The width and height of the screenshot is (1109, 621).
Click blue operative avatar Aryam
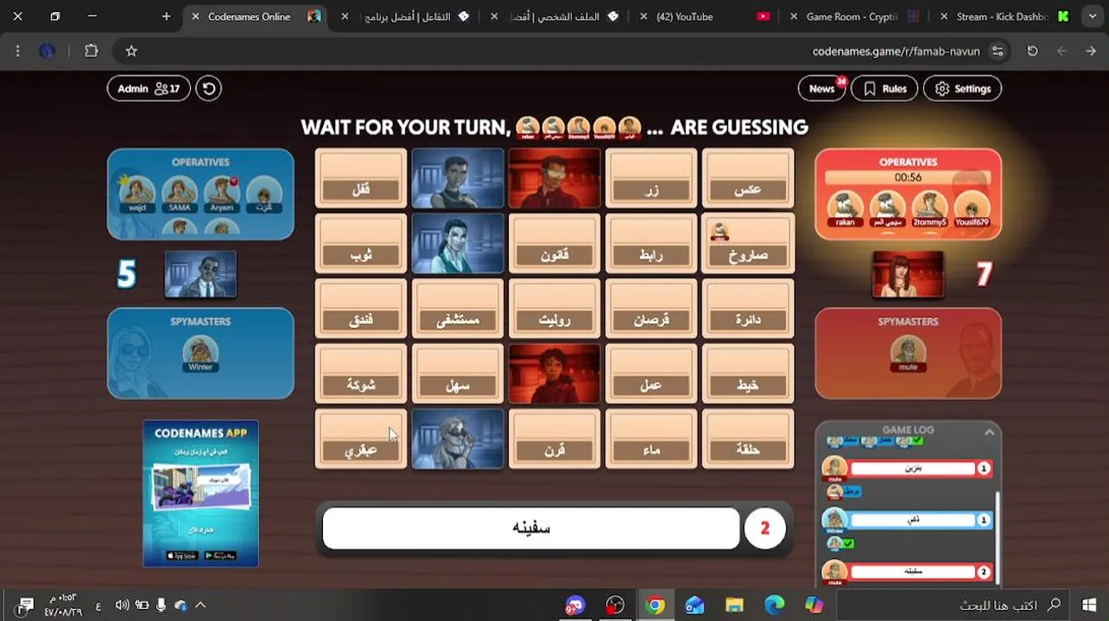click(x=222, y=195)
